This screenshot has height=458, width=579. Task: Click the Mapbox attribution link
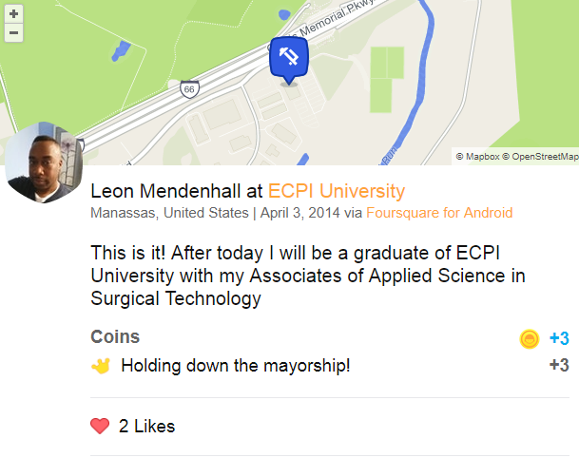click(477, 157)
